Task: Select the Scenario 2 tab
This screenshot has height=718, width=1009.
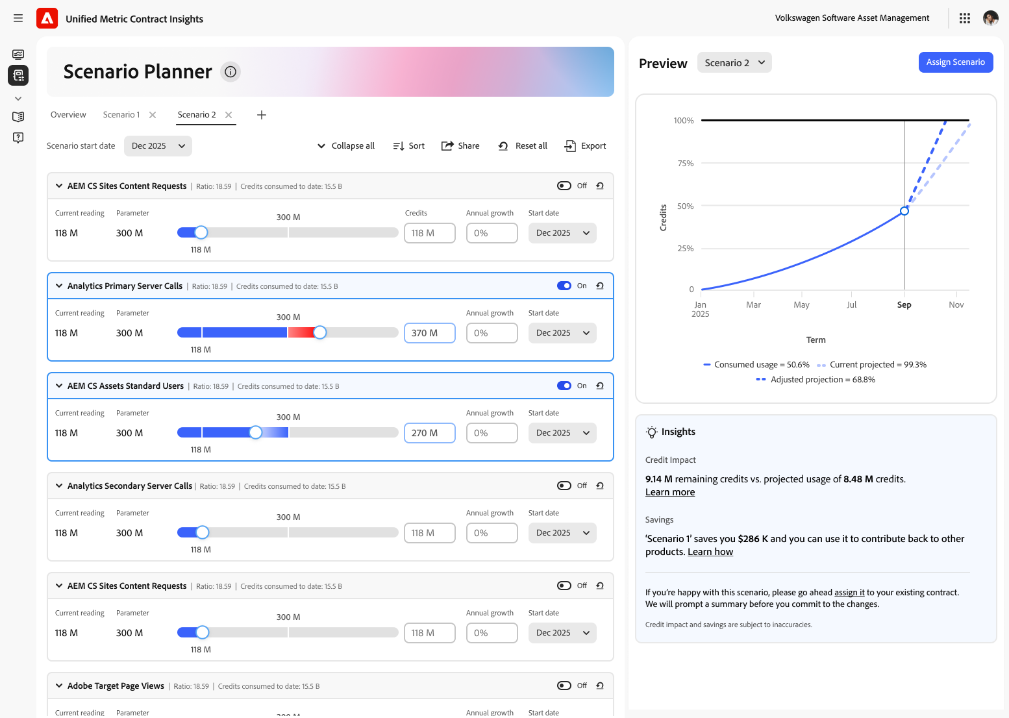Action: coord(197,115)
